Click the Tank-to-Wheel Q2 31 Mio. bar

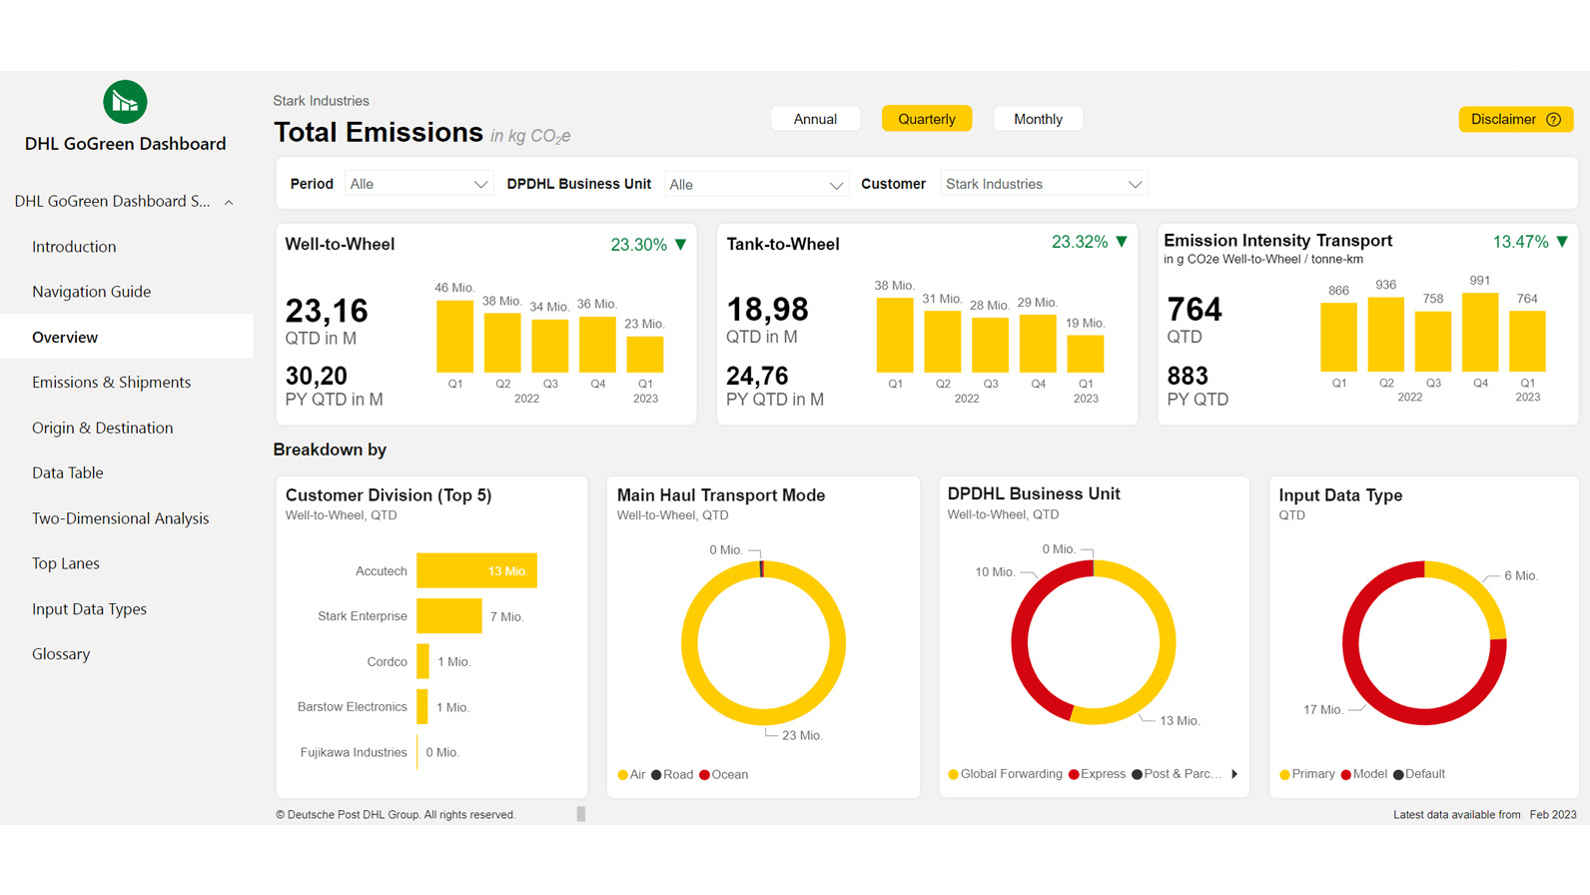[942, 342]
